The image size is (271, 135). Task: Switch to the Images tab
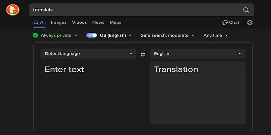click(x=59, y=23)
